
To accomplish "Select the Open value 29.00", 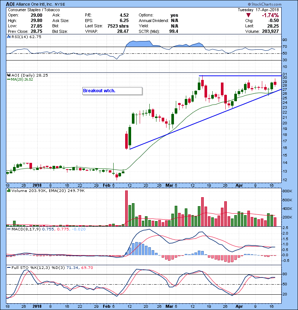I will tap(37, 15).
